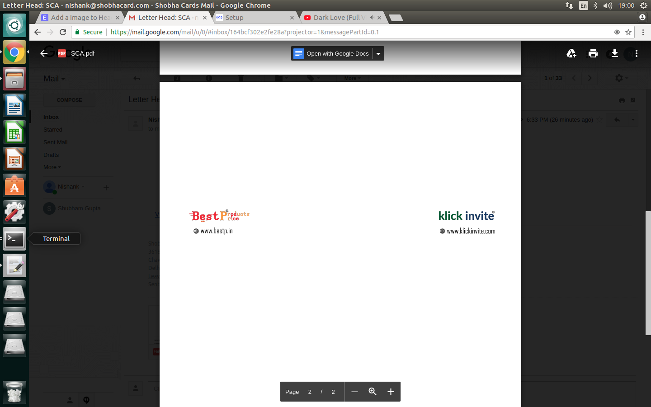Open reply options dropdown on message
The width and height of the screenshot is (651, 407).
pyautogui.click(x=633, y=120)
